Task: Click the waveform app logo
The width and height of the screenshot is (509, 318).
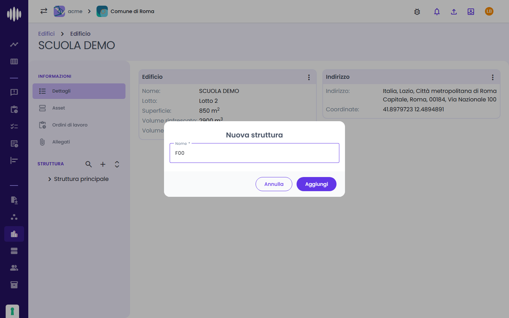Action: click(x=14, y=14)
